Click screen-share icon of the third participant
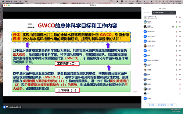This screenshot has height=114, width=183. tap(173, 27)
